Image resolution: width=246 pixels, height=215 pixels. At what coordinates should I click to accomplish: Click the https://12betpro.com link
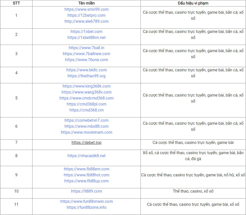point(86,15)
